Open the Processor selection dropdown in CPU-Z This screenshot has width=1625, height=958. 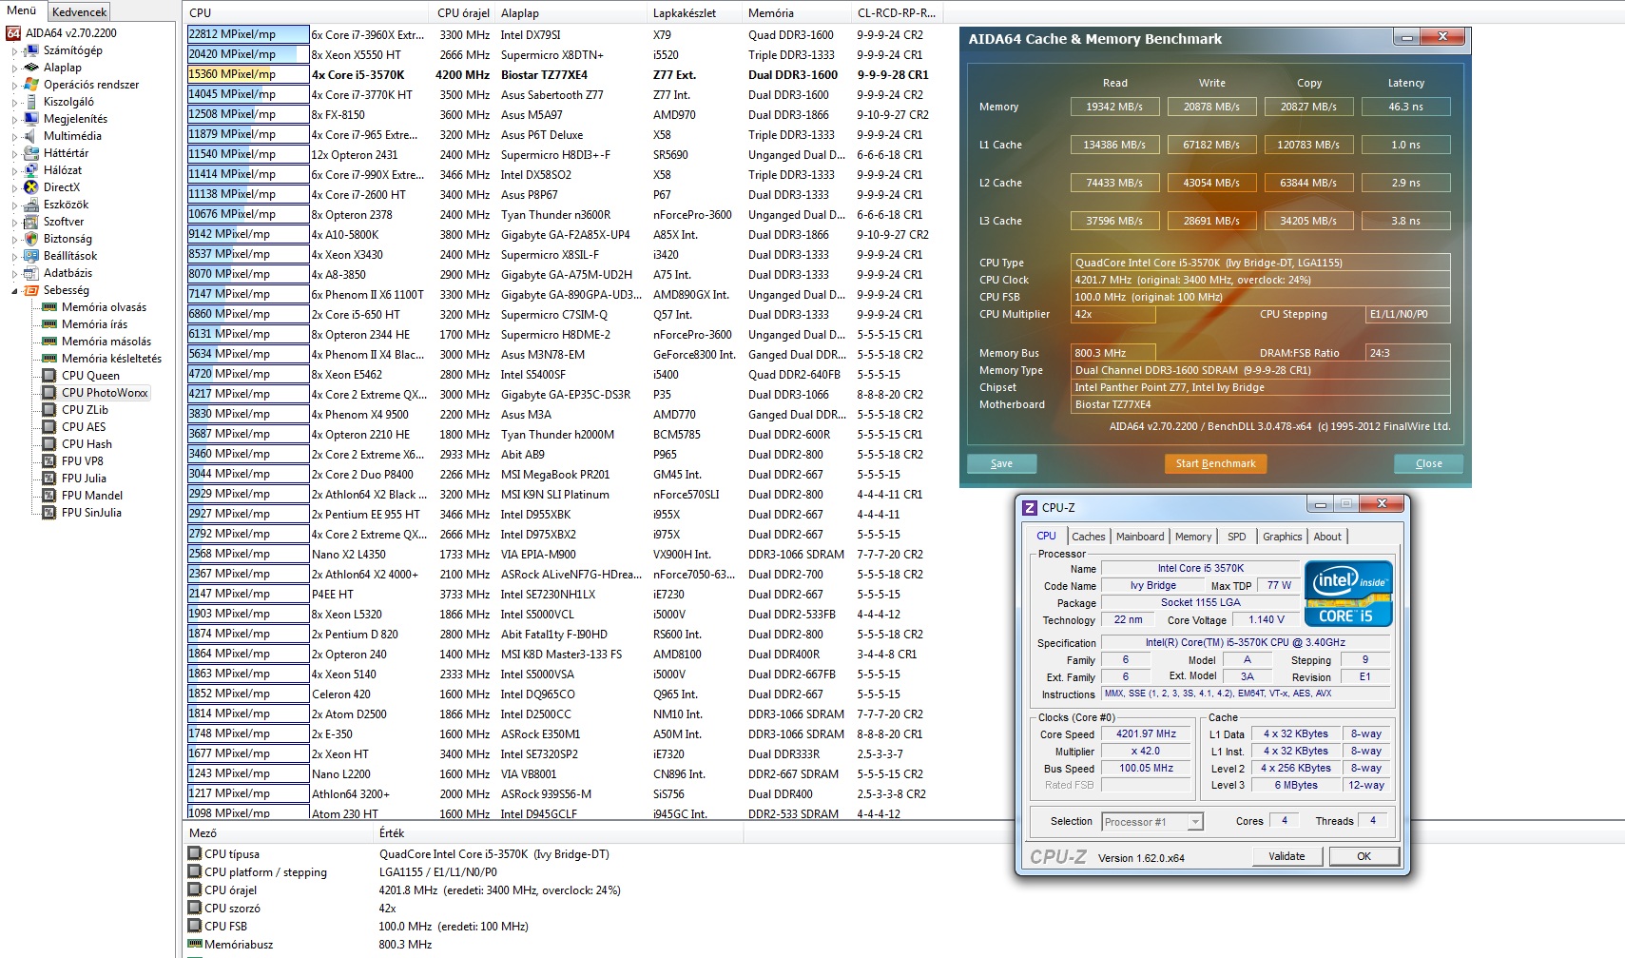1195,822
